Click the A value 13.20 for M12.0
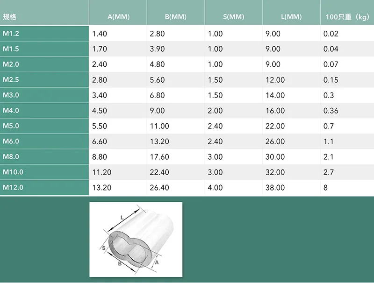This screenshot has height=283, width=374. [101, 188]
